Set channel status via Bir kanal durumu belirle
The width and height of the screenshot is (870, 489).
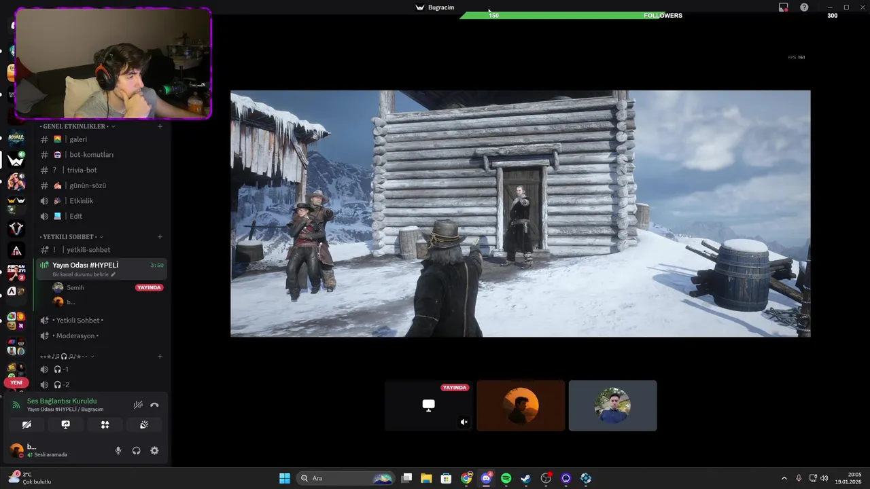(x=84, y=274)
